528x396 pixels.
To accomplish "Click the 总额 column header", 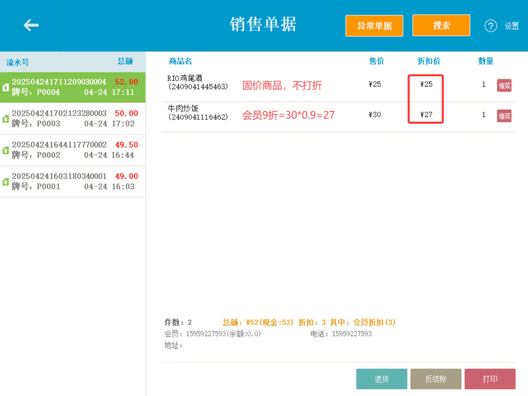I will pos(125,61).
